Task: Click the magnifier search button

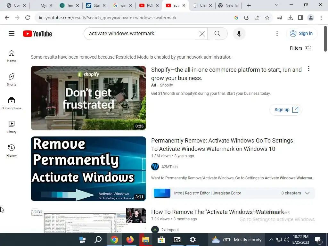Action: coord(217,33)
